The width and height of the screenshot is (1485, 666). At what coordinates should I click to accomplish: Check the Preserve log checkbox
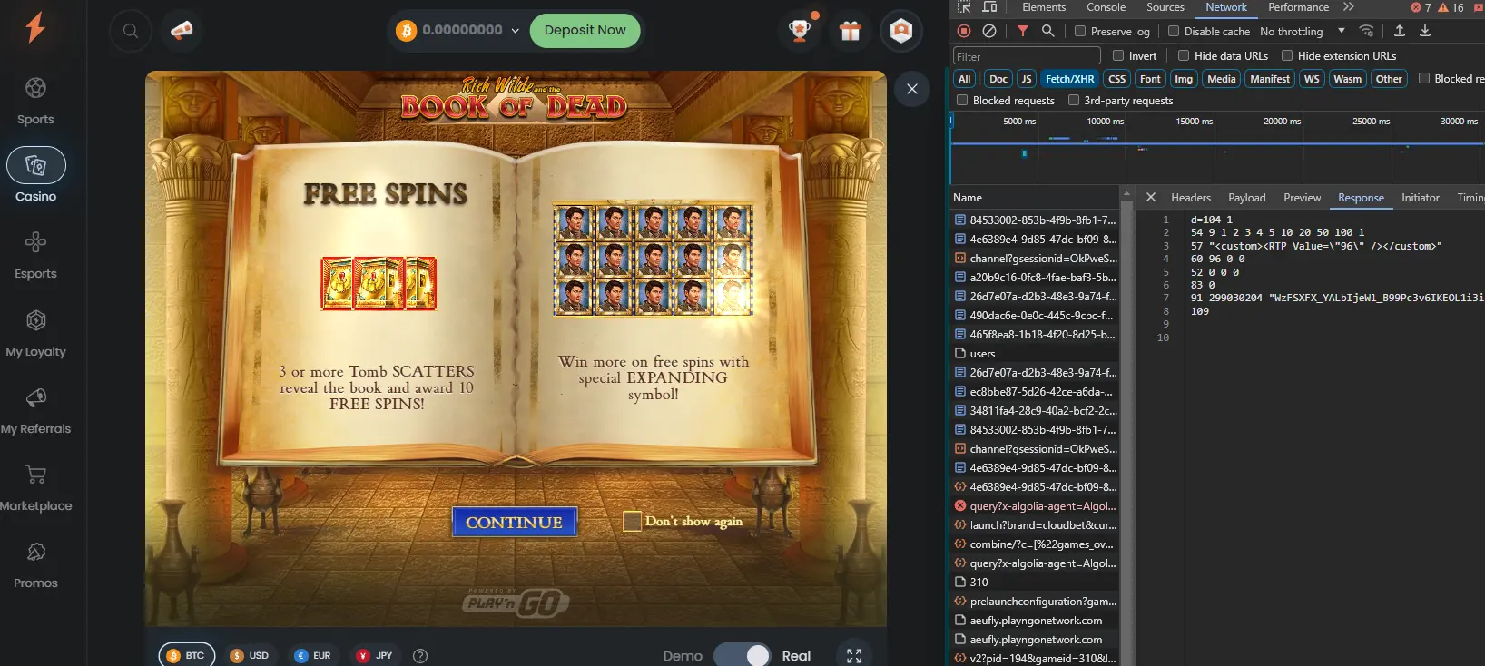click(1080, 31)
